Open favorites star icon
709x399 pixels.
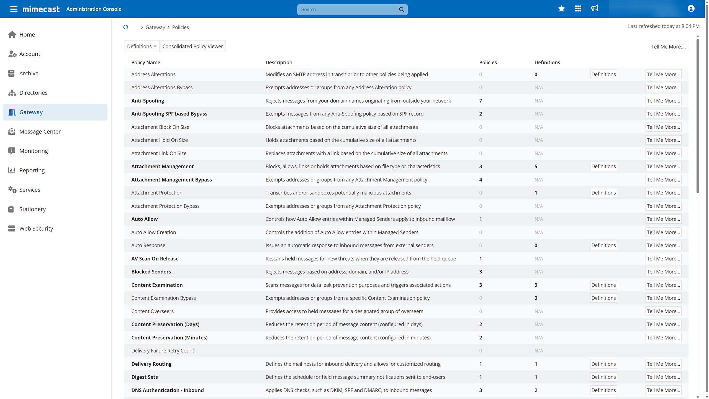561,9
